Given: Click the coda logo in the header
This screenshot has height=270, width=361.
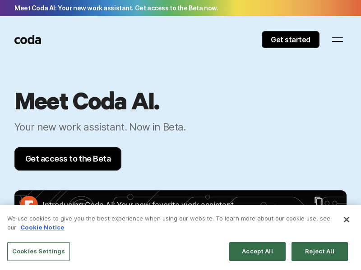Looking at the screenshot, I should [x=28, y=40].
